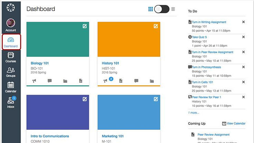Image resolution: width=254 pixels, height=143 pixels.
Task: Edit the Biology 101 card color
Action: click(85, 26)
